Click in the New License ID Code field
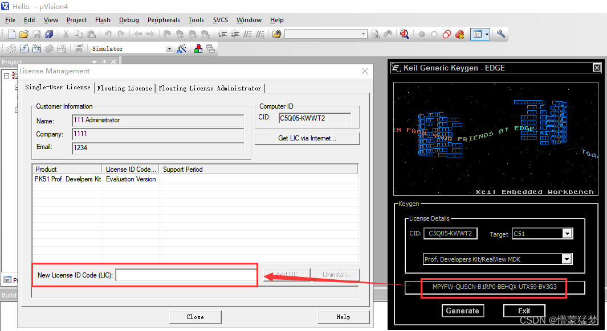The image size is (607, 331). (186, 275)
